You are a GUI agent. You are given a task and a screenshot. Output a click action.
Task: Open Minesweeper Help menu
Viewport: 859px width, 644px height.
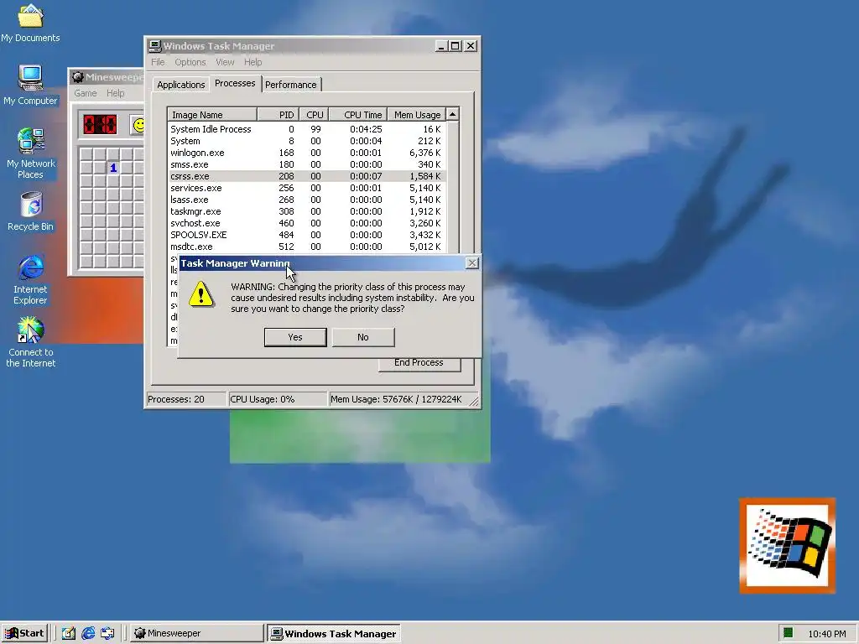[115, 93]
